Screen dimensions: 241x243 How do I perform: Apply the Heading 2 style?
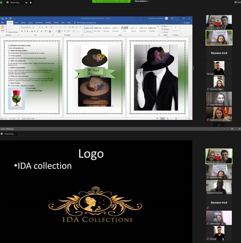pyautogui.click(x=116, y=29)
